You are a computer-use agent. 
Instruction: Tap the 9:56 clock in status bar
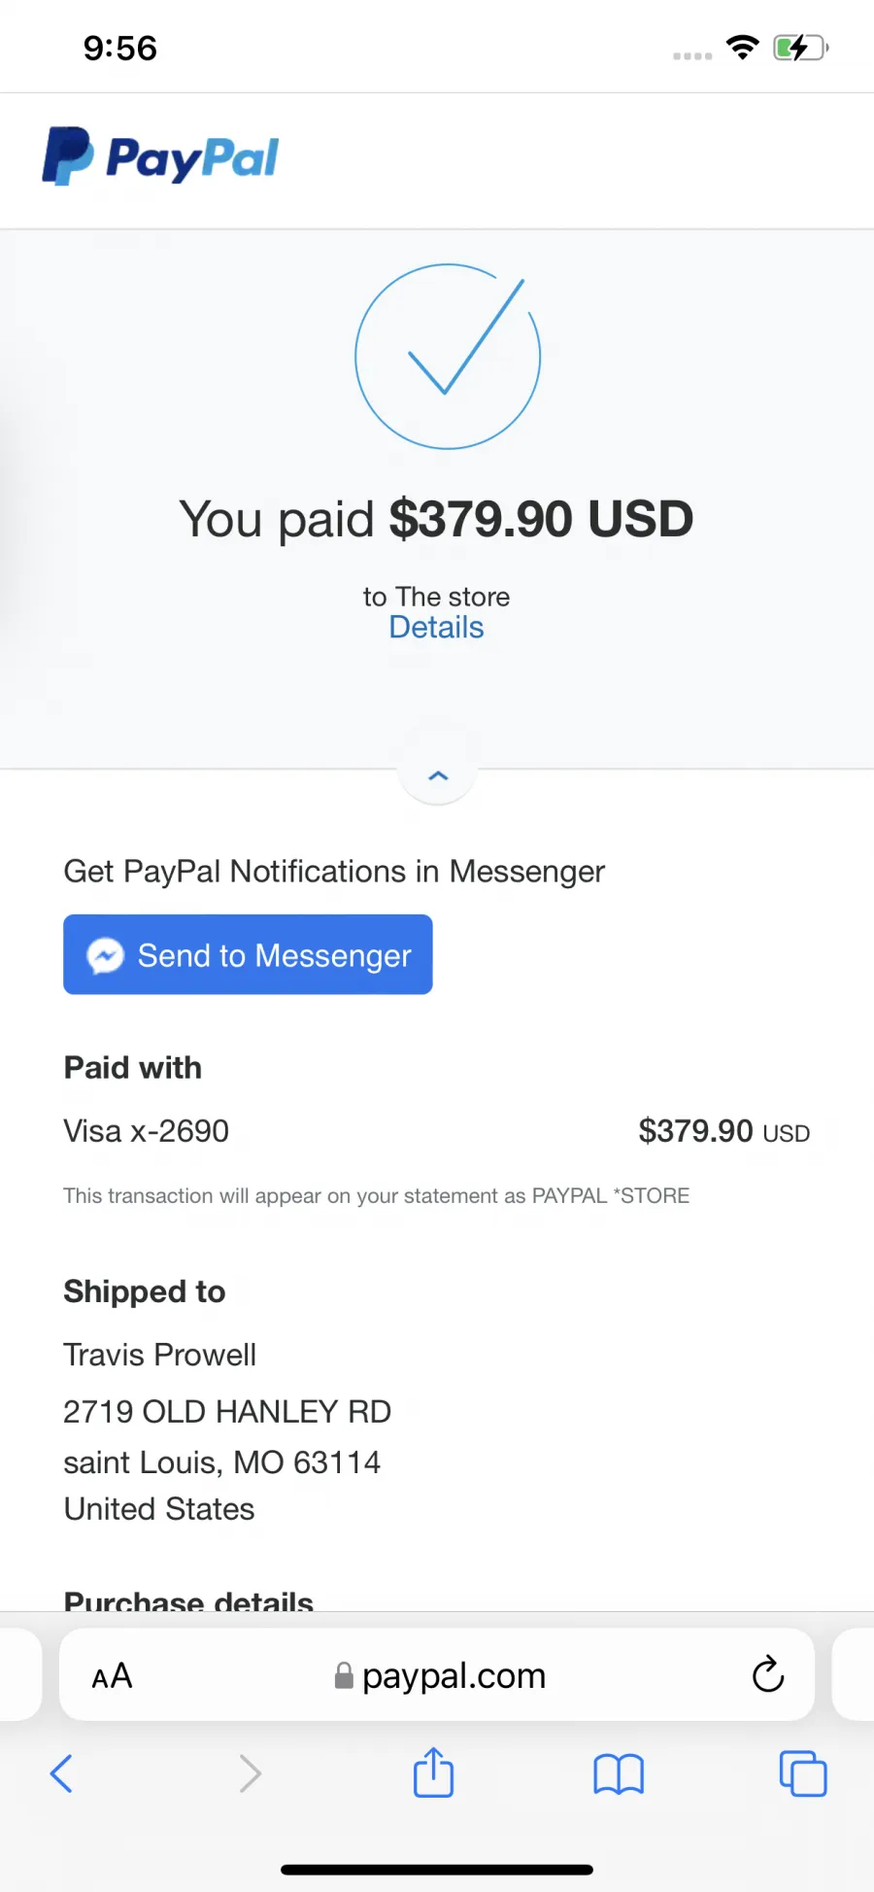pyautogui.click(x=120, y=48)
